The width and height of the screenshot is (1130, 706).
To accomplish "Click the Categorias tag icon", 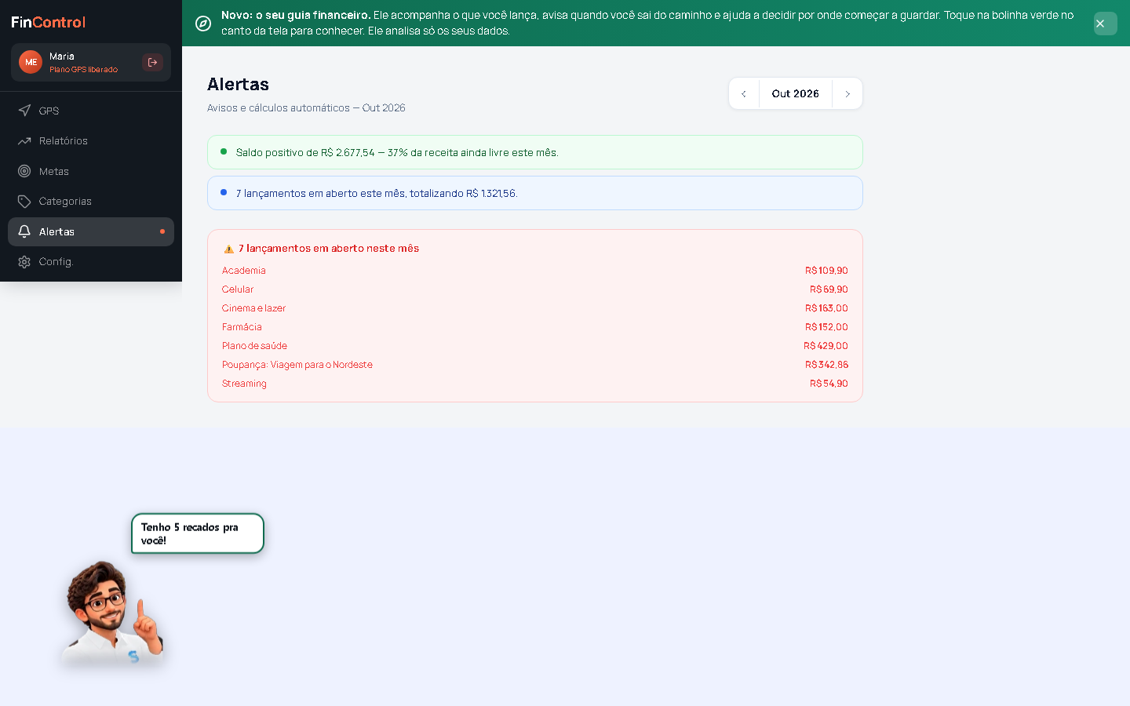I will tap(24, 202).
